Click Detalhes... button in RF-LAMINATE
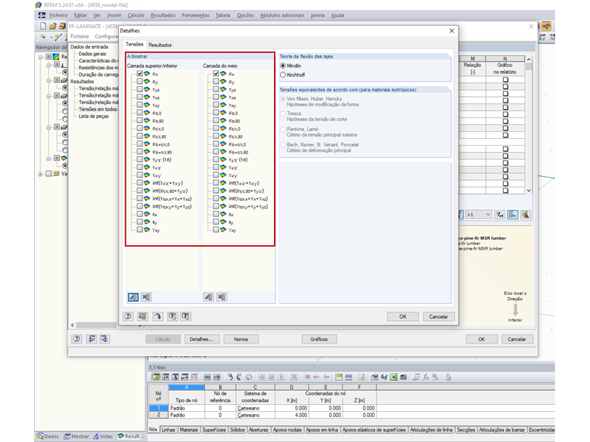This screenshot has width=590, height=442. (x=202, y=339)
